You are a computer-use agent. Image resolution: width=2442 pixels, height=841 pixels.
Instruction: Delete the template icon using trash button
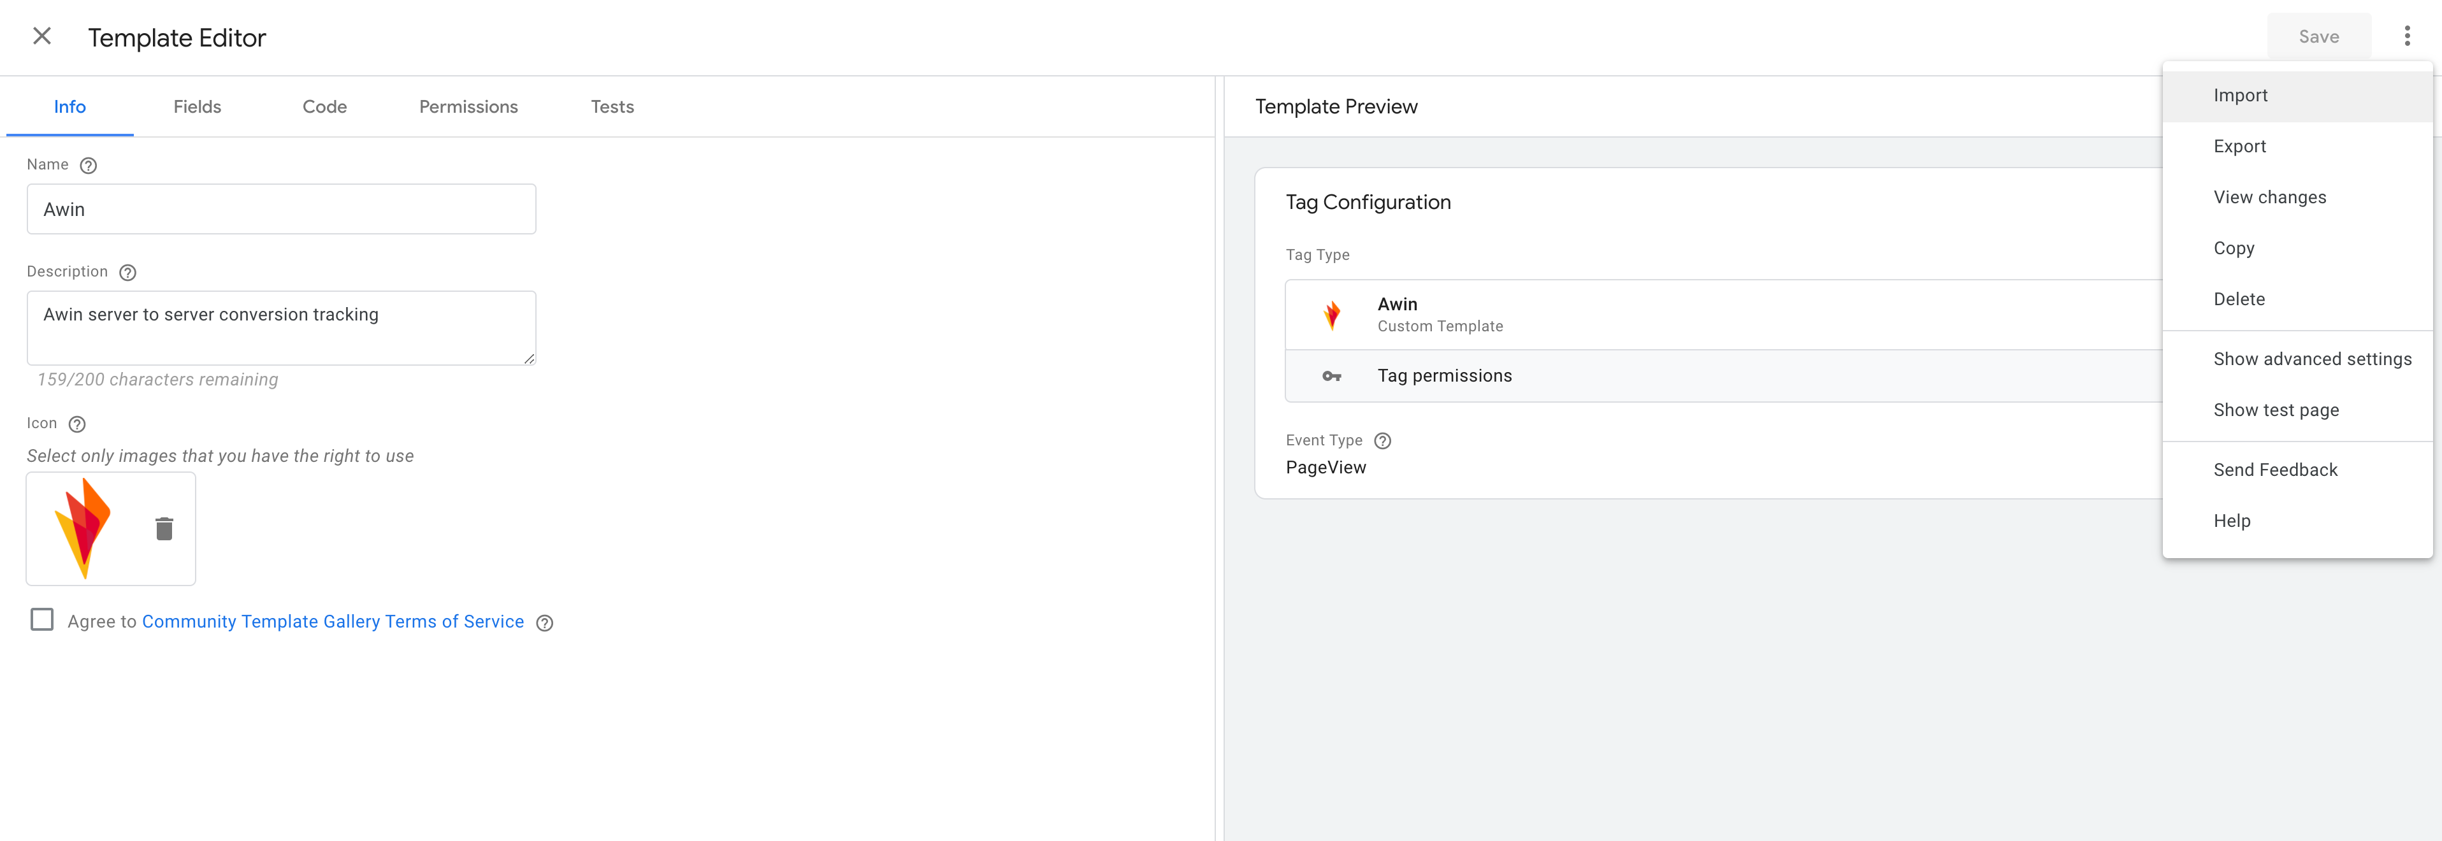click(164, 529)
